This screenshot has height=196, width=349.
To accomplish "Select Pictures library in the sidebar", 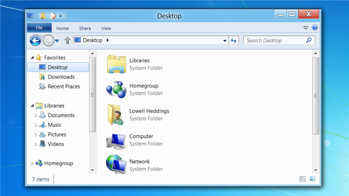I will pos(57,134).
